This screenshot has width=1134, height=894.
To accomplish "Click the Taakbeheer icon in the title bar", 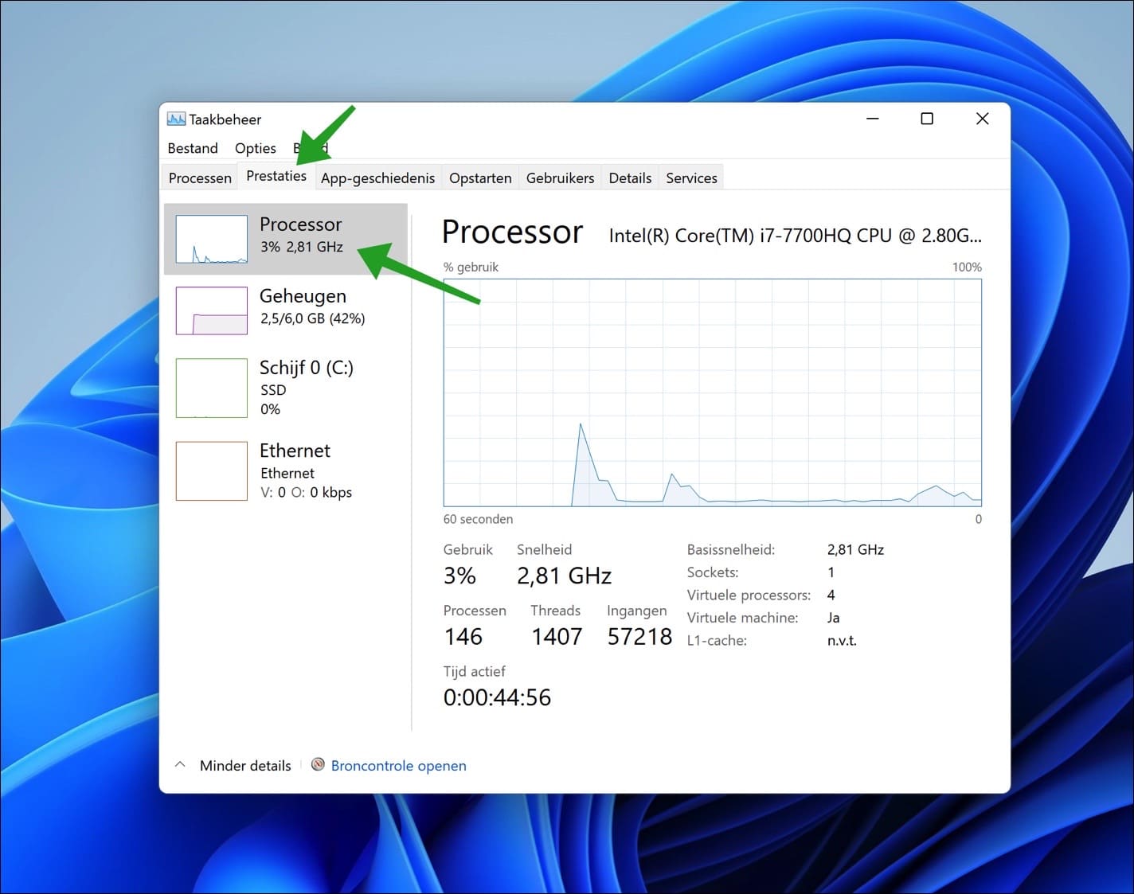I will point(176,118).
